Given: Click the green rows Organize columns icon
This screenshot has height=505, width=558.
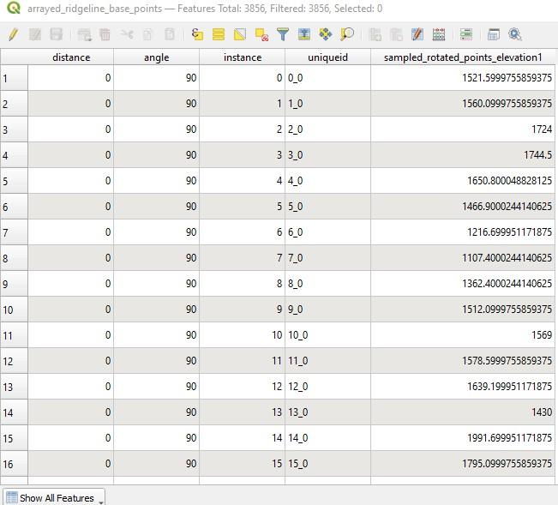Looking at the screenshot, I should click(x=466, y=34).
